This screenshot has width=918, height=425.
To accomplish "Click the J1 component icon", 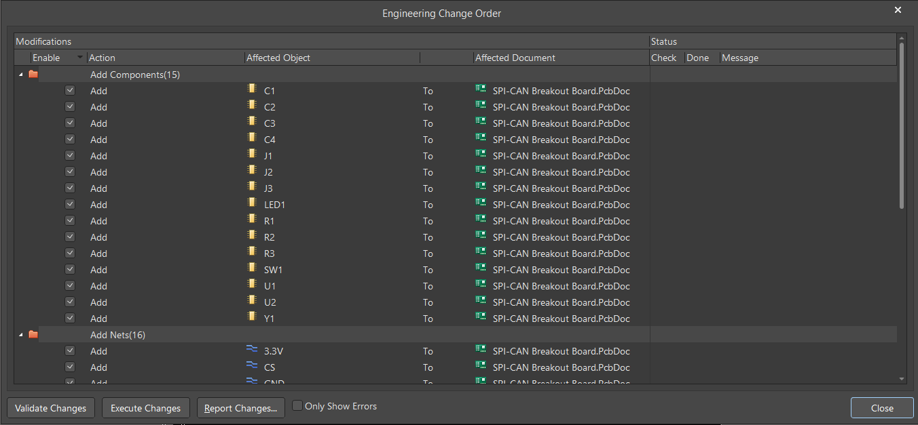I will (x=252, y=155).
